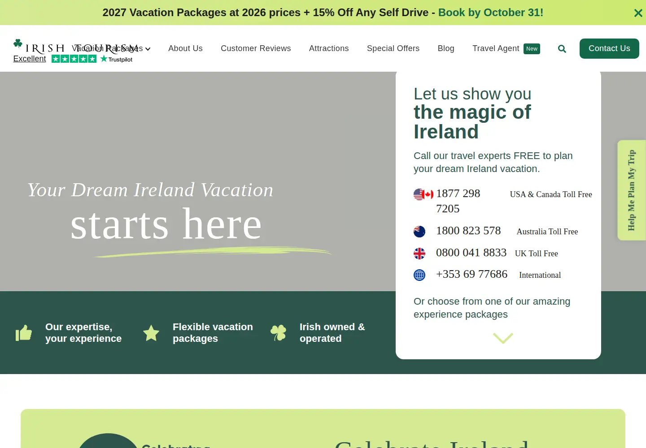Click the New badge beside Travel Agent
Image resolution: width=646 pixels, height=448 pixels.
coord(532,49)
